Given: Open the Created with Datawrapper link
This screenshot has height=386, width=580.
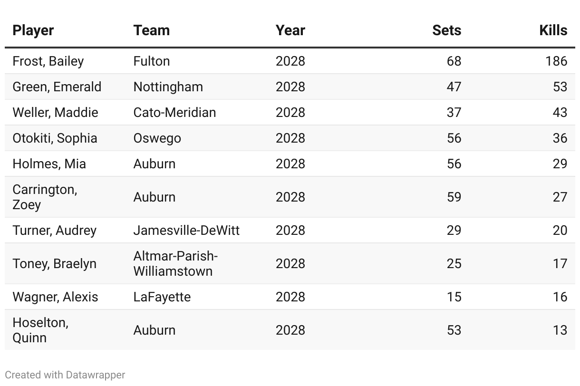Looking at the screenshot, I should point(65,375).
